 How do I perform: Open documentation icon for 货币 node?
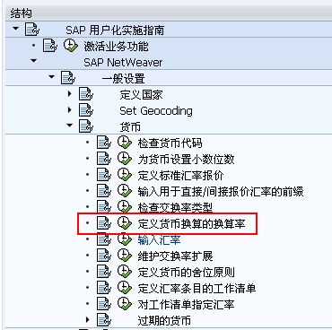86,126
